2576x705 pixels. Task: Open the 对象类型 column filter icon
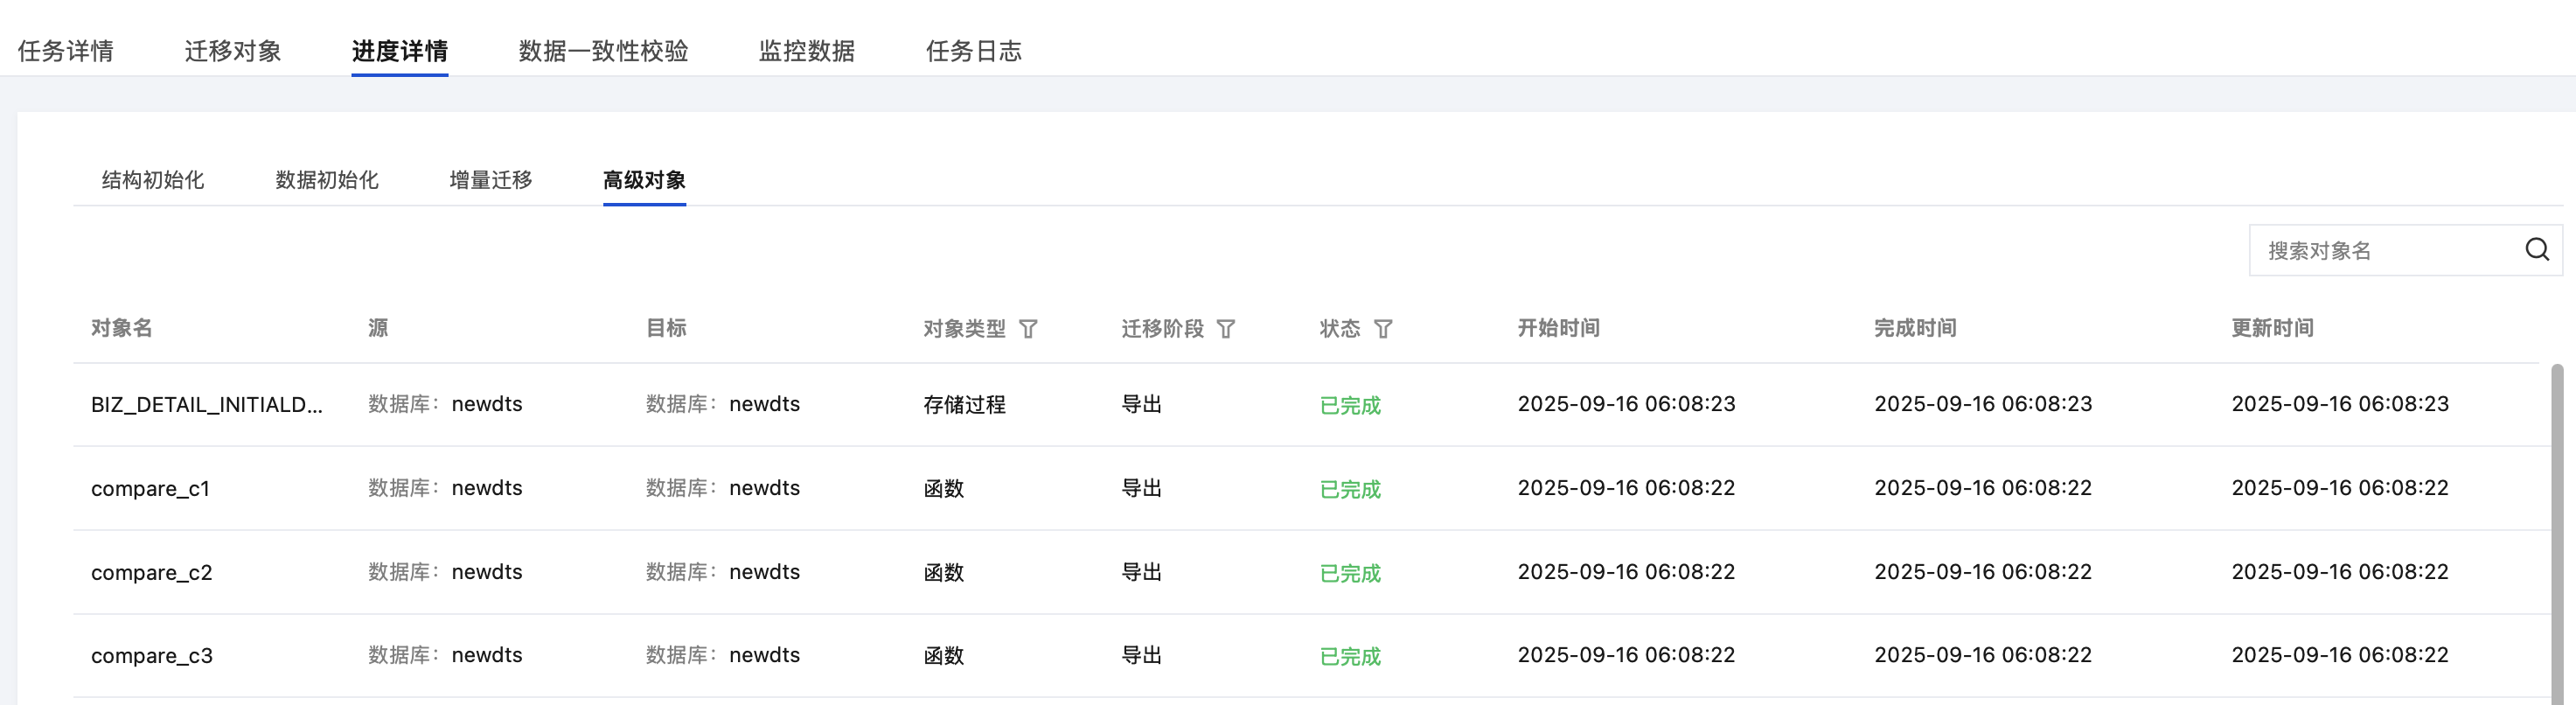click(1028, 329)
